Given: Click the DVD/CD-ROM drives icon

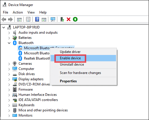Looking at the screenshot, I should click(15, 84).
